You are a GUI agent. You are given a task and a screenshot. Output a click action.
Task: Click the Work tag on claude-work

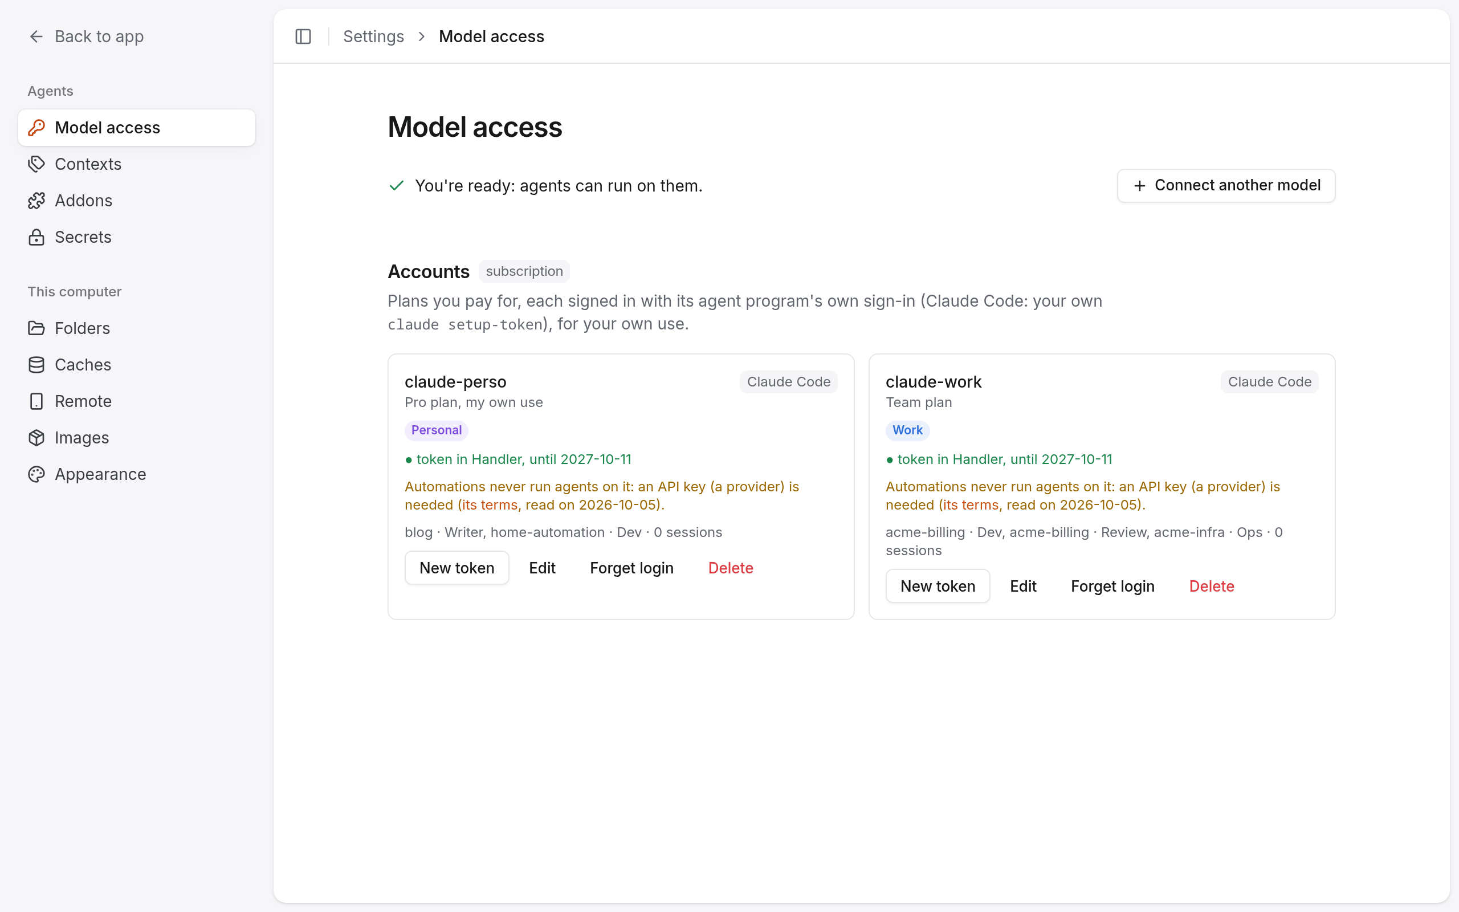(907, 430)
